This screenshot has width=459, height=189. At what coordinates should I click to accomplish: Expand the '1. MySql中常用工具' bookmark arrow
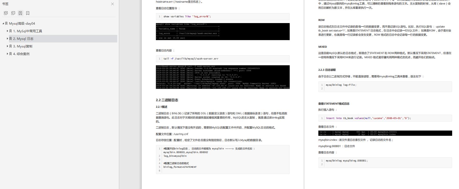7,31
